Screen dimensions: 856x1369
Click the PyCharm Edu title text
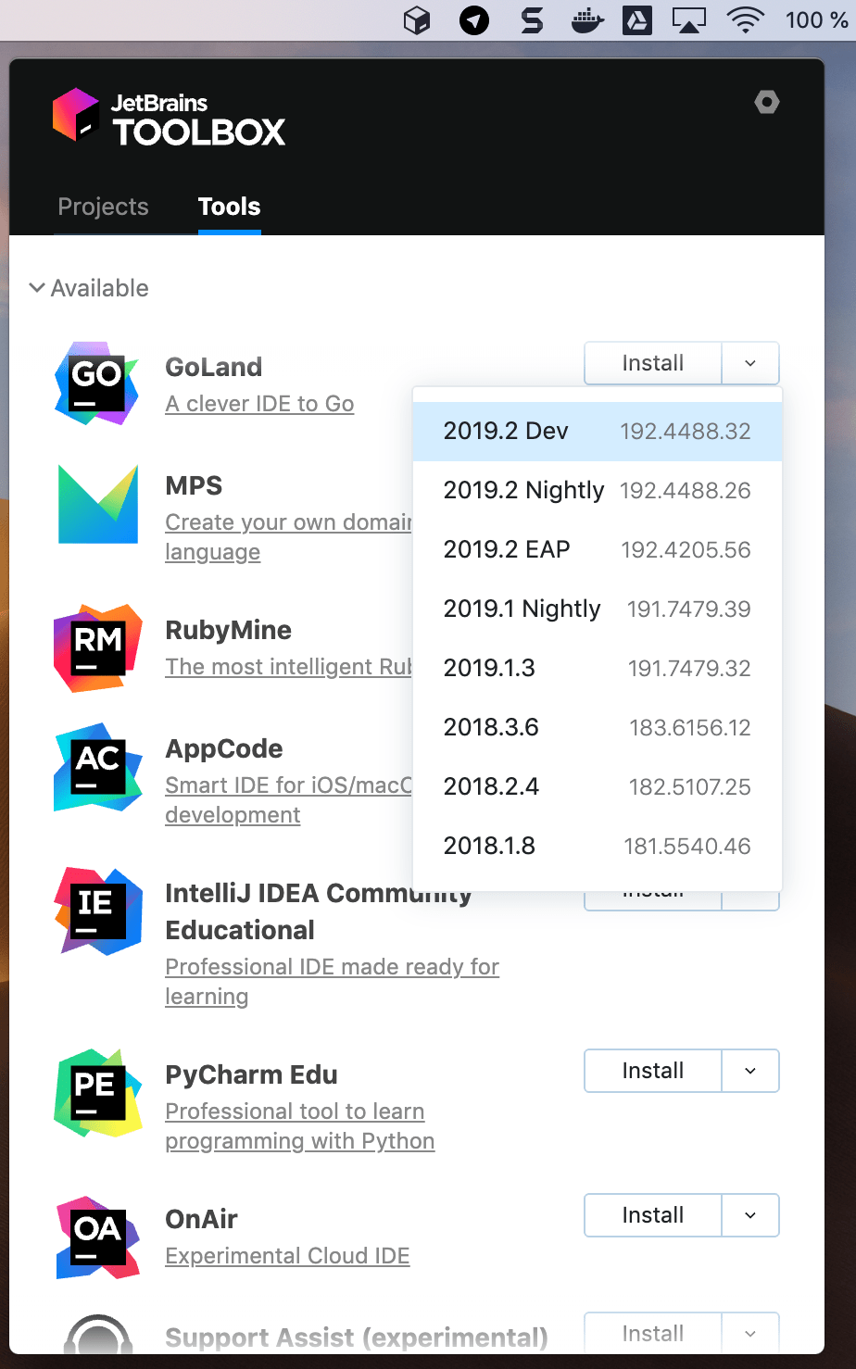tap(251, 1074)
